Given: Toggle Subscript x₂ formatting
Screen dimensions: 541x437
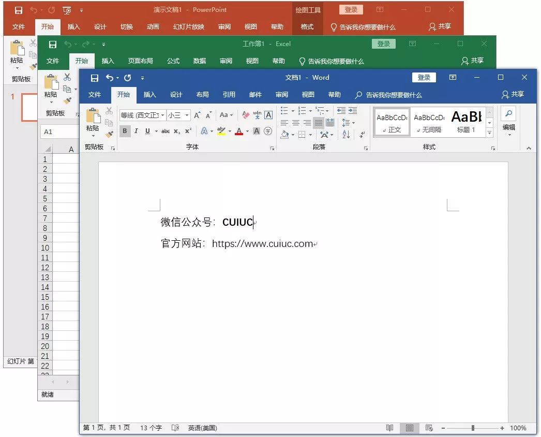Looking at the screenshot, I should click(177, 131).
